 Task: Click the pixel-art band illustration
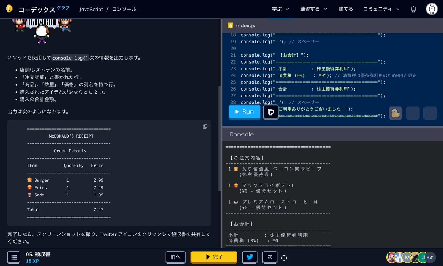42,31
